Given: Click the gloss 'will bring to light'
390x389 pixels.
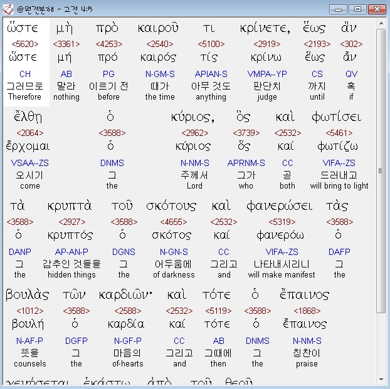Looking at the screenshot, I should pos(339,185).
